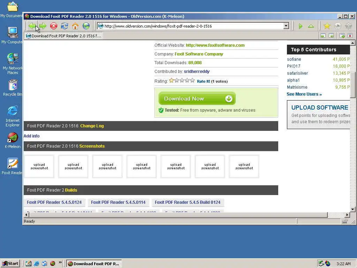
Task: Open My Network Places desktop icon
Action: click(13, 64)
